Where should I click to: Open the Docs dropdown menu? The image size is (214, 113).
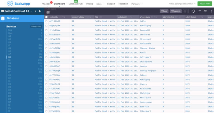pyautogui.click(x=99, y=4)
